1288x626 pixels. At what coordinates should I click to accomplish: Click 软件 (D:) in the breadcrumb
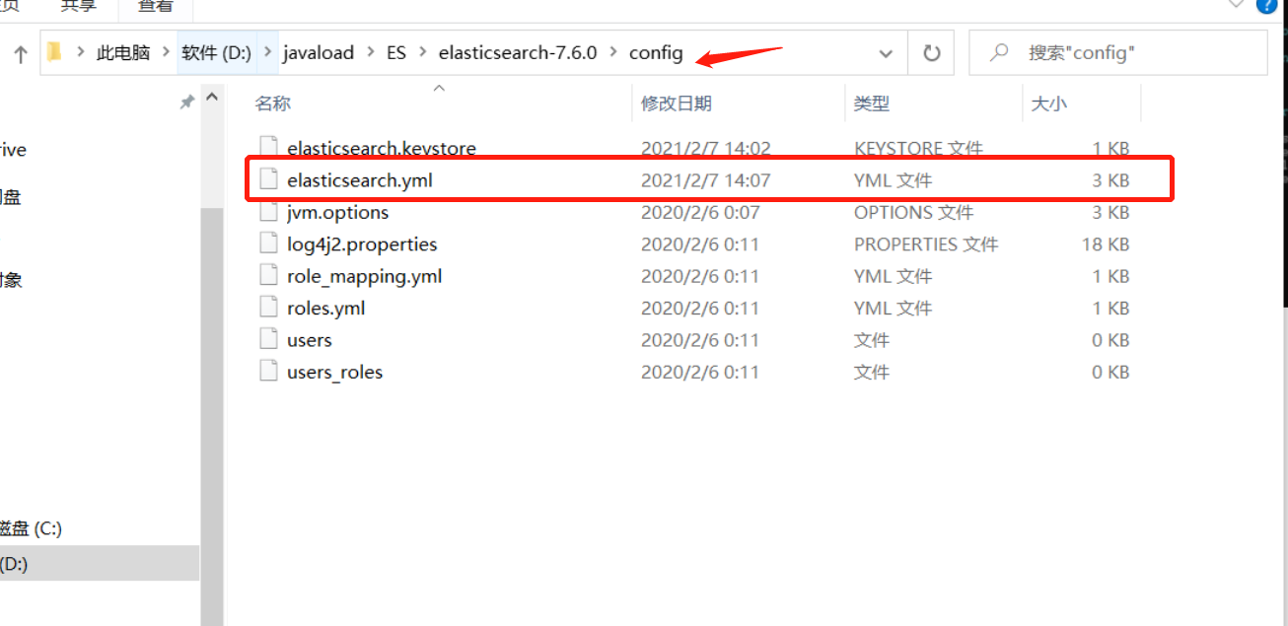click(x=217, y=53)
